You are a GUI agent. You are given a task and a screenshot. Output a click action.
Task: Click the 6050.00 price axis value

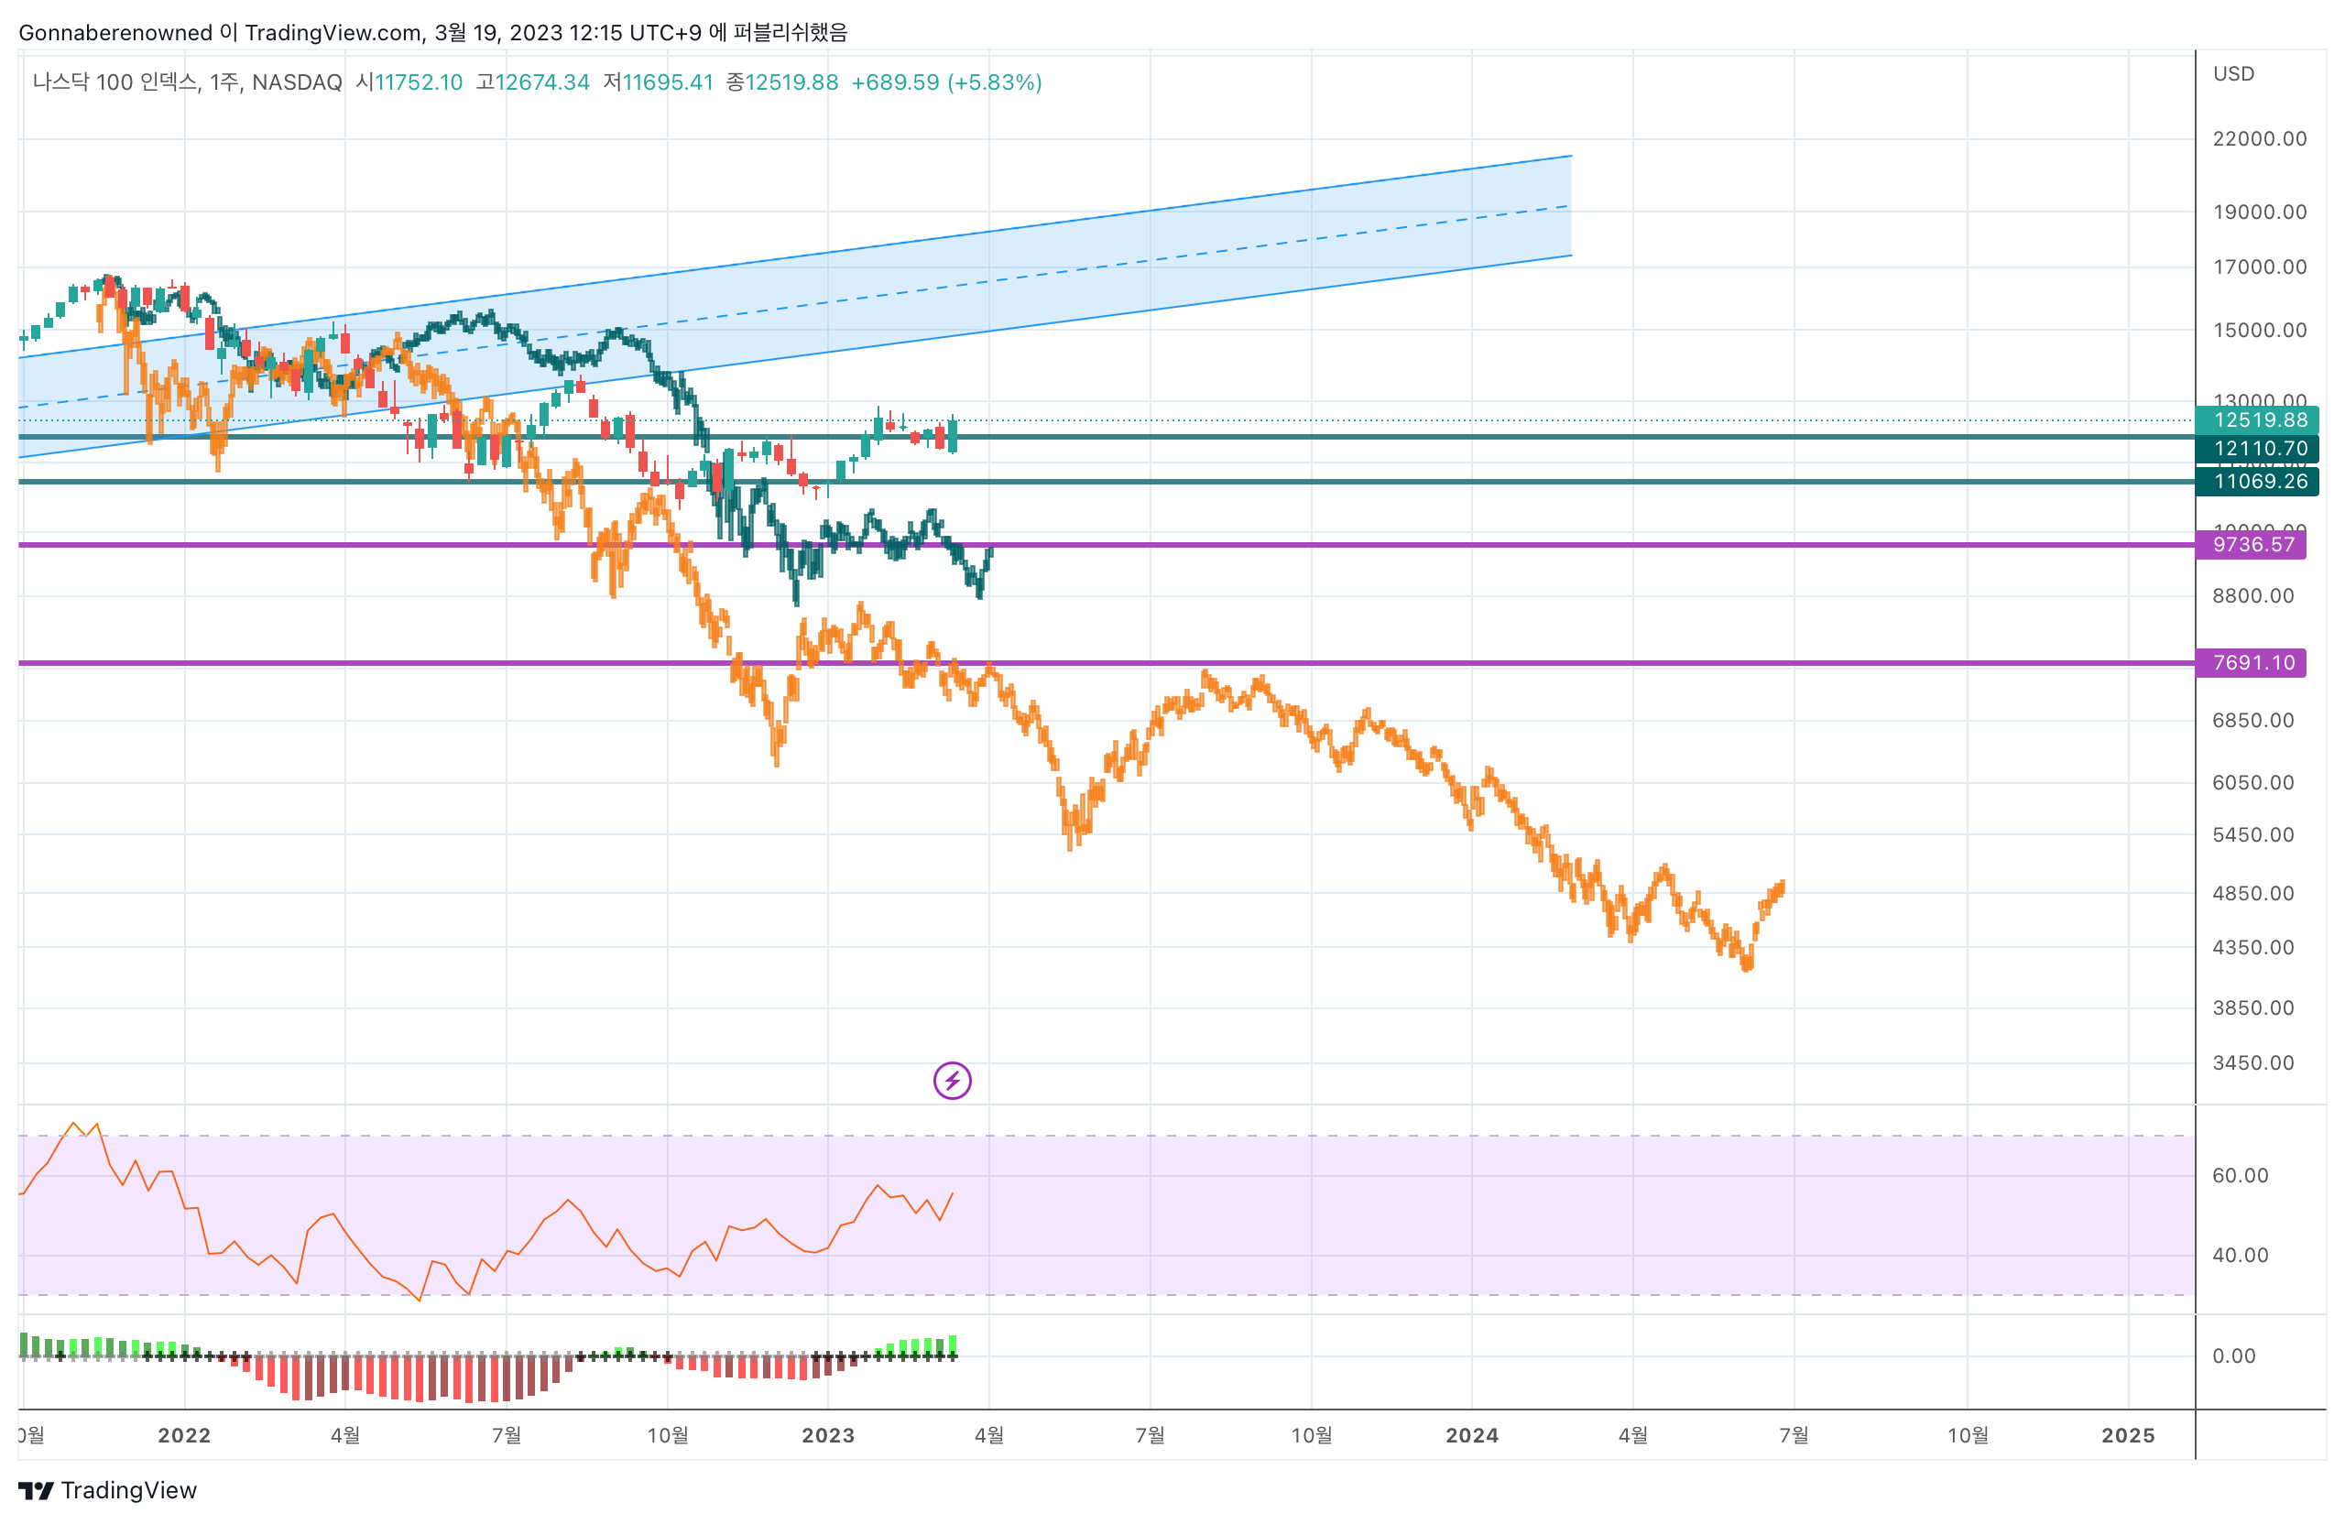coord(2253,782)
